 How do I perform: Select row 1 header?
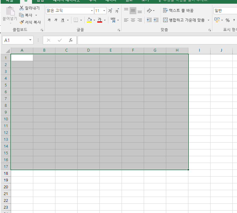pos(6,58)
